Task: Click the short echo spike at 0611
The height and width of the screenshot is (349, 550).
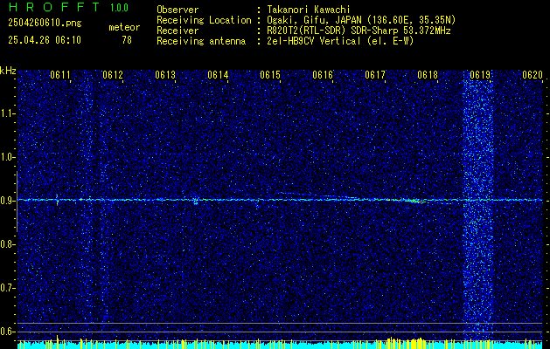Action: click(57, 200)
